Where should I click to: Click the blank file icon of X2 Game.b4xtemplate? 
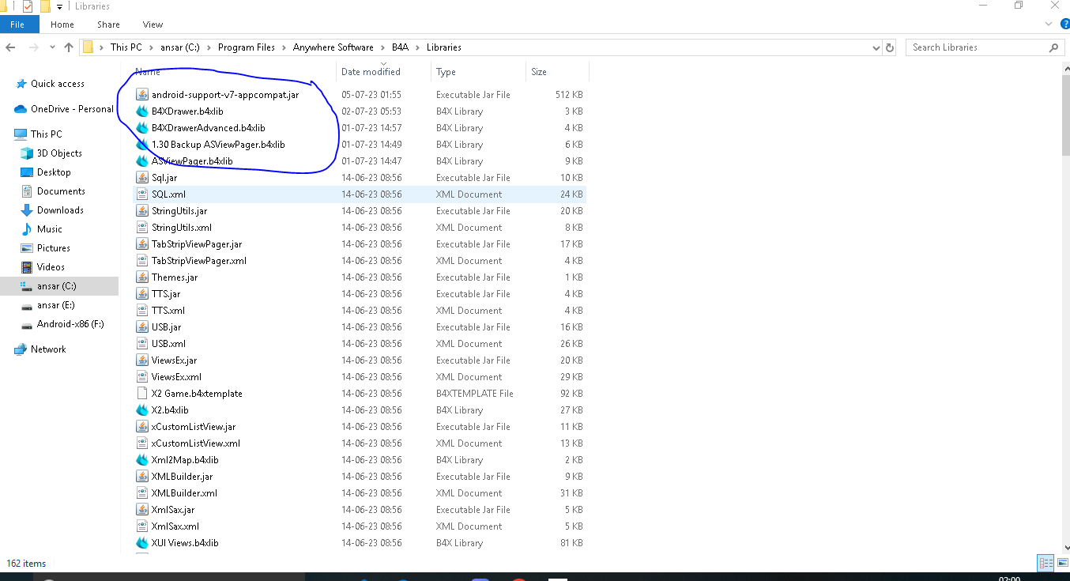pos(142,394)
